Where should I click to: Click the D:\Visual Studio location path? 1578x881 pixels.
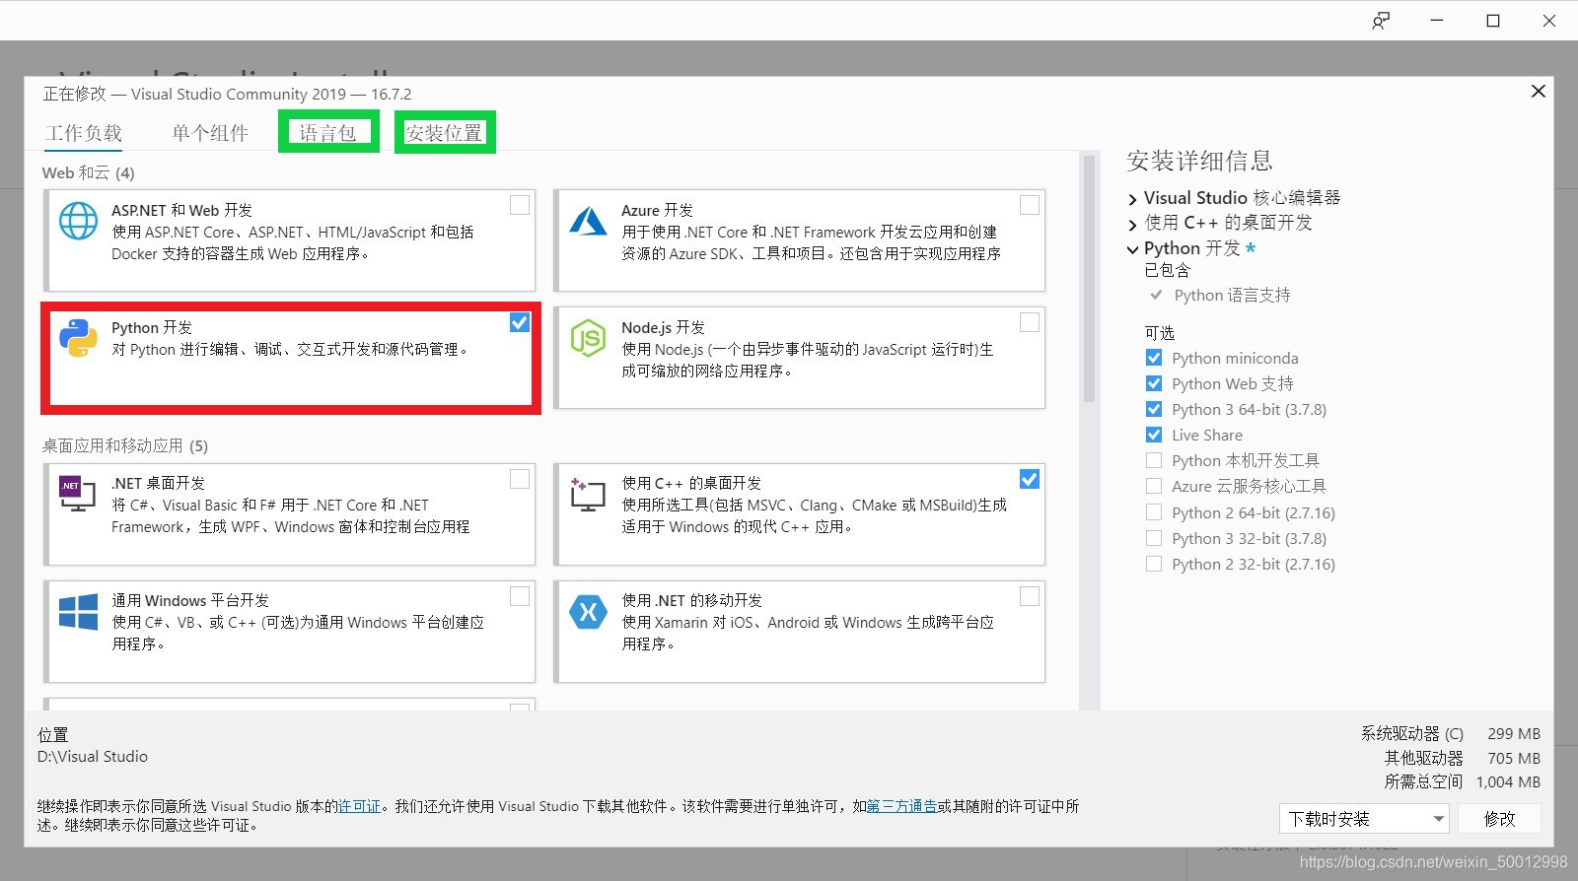[x=93, y=757]
